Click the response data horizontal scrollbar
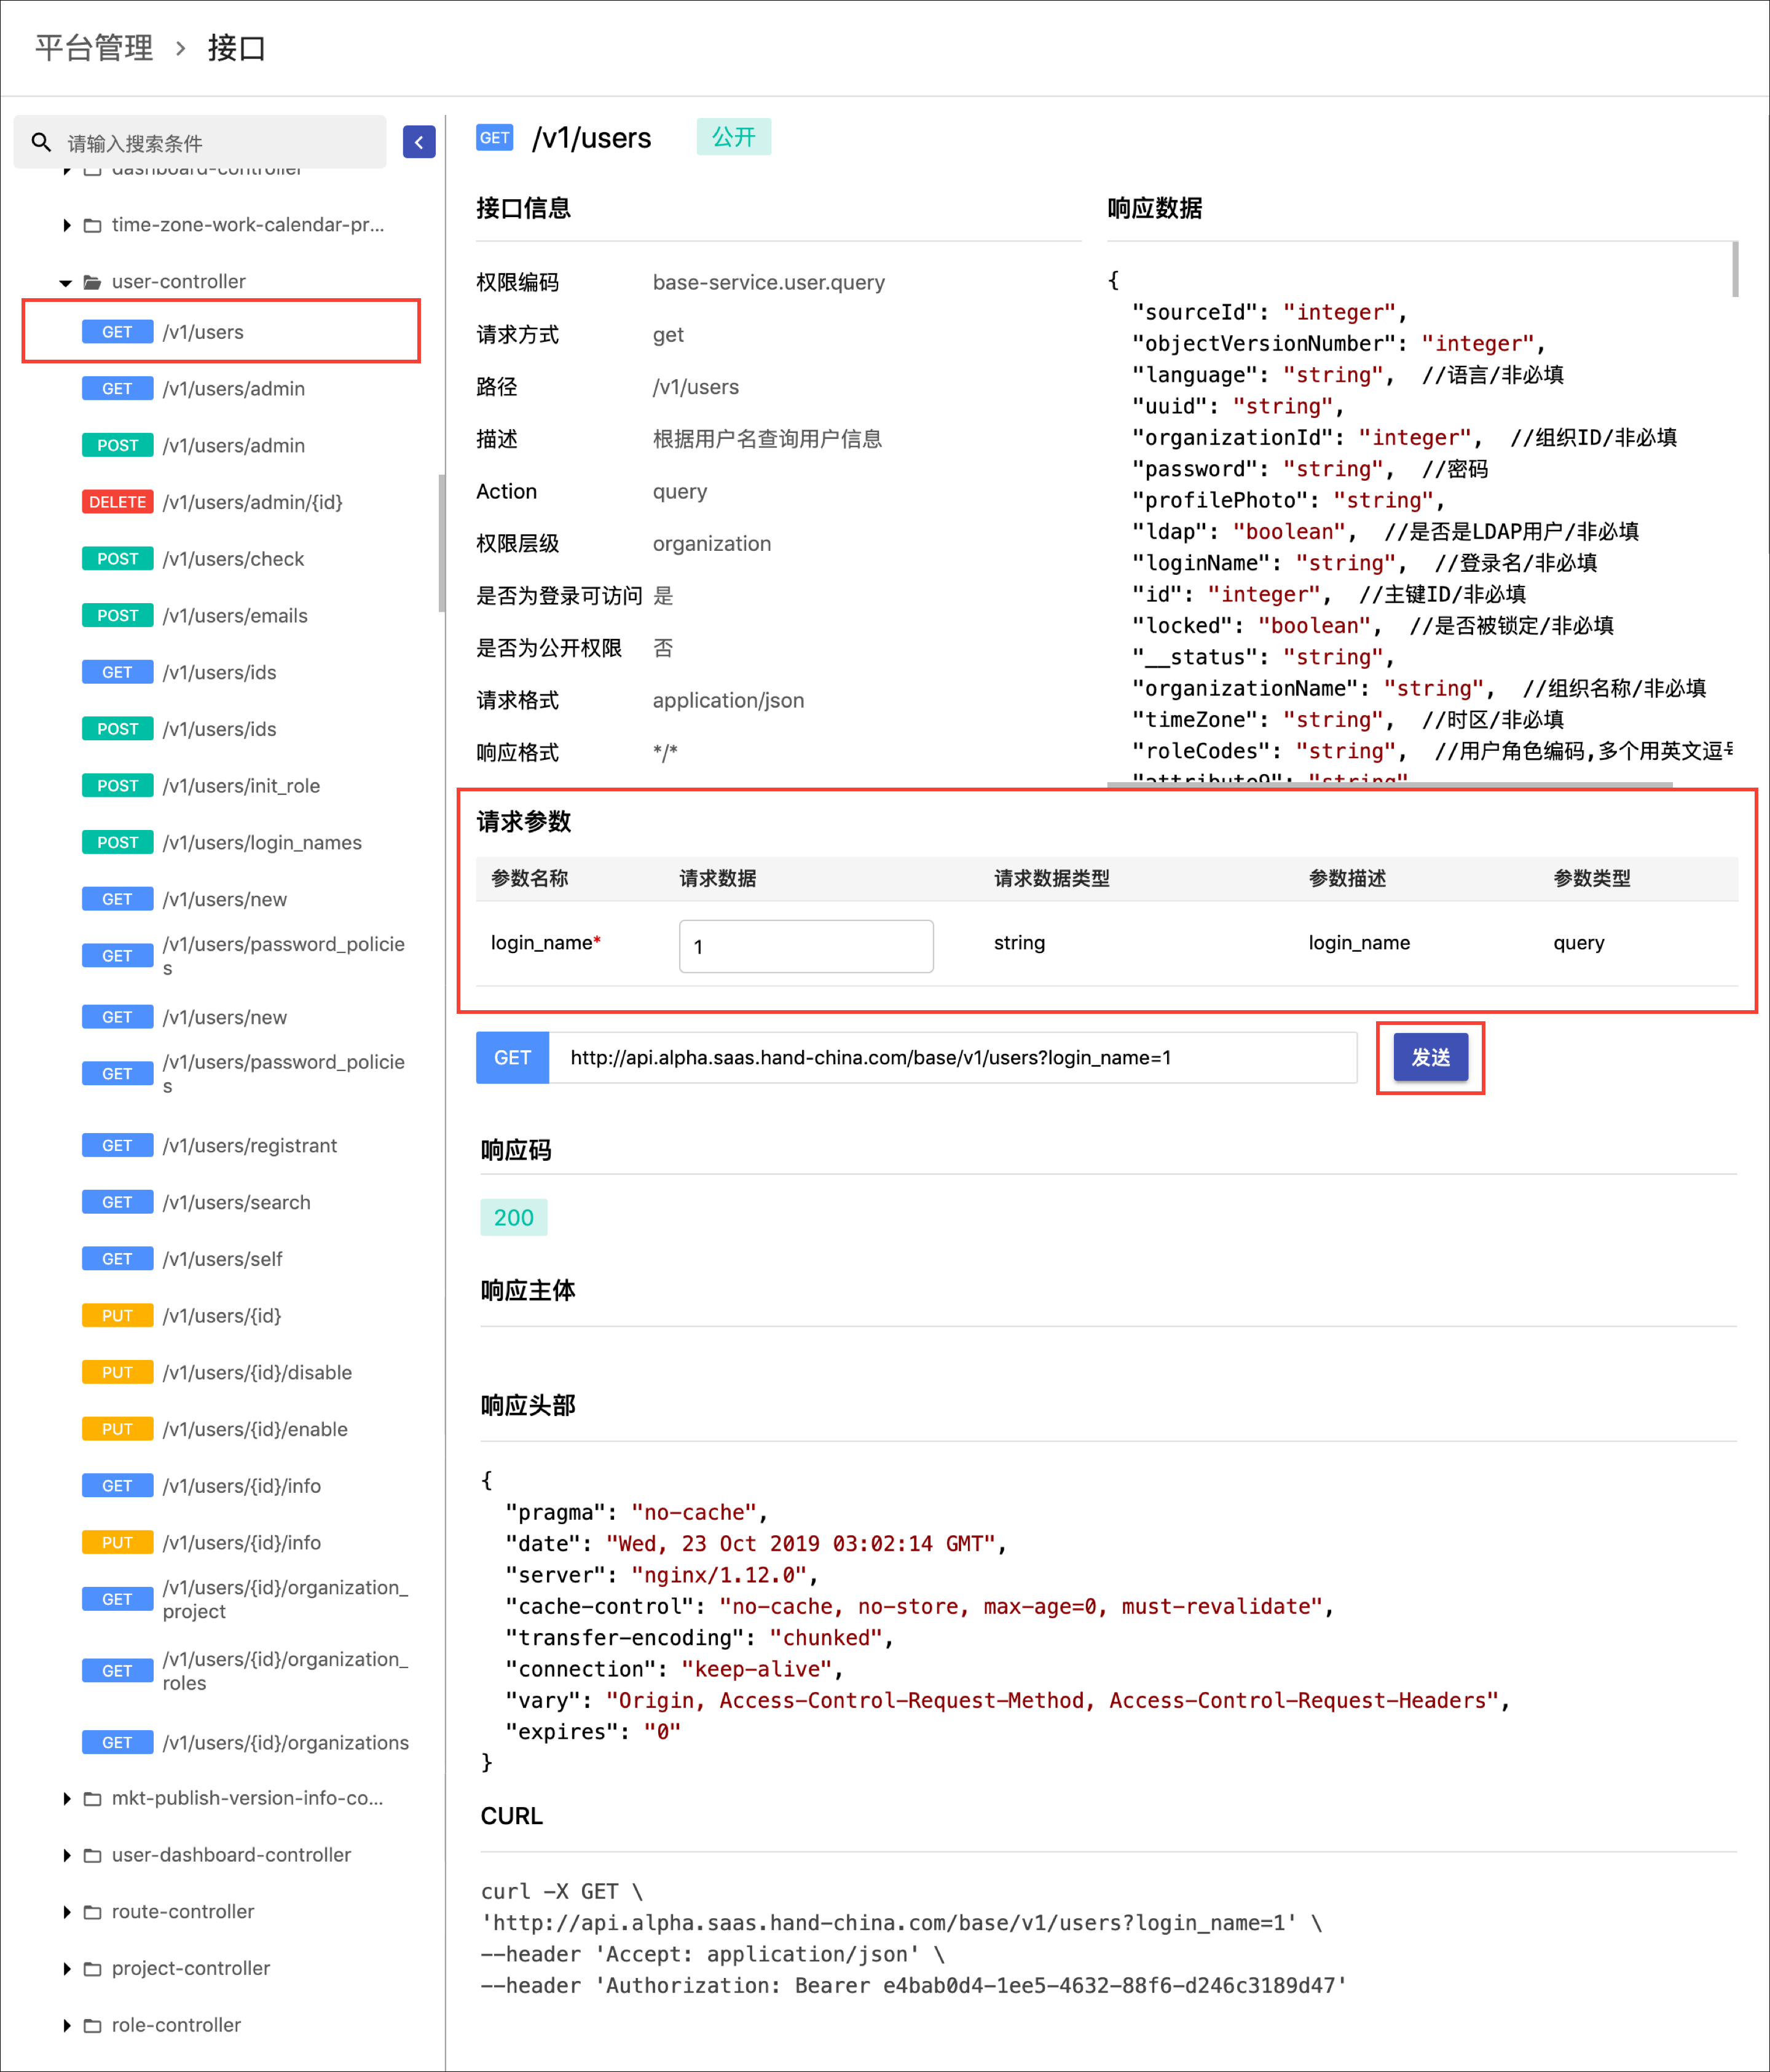The height and width of the screenshot is (2072, 1770). [1389, 785]
